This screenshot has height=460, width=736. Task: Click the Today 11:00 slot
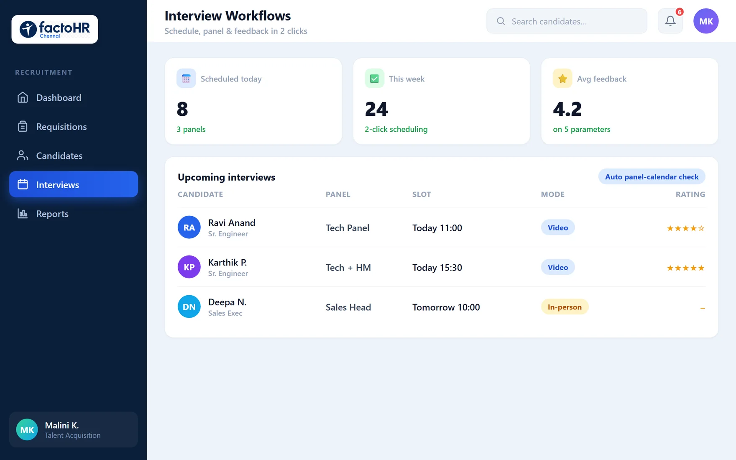pyautogui.click(x=437, y=228)
